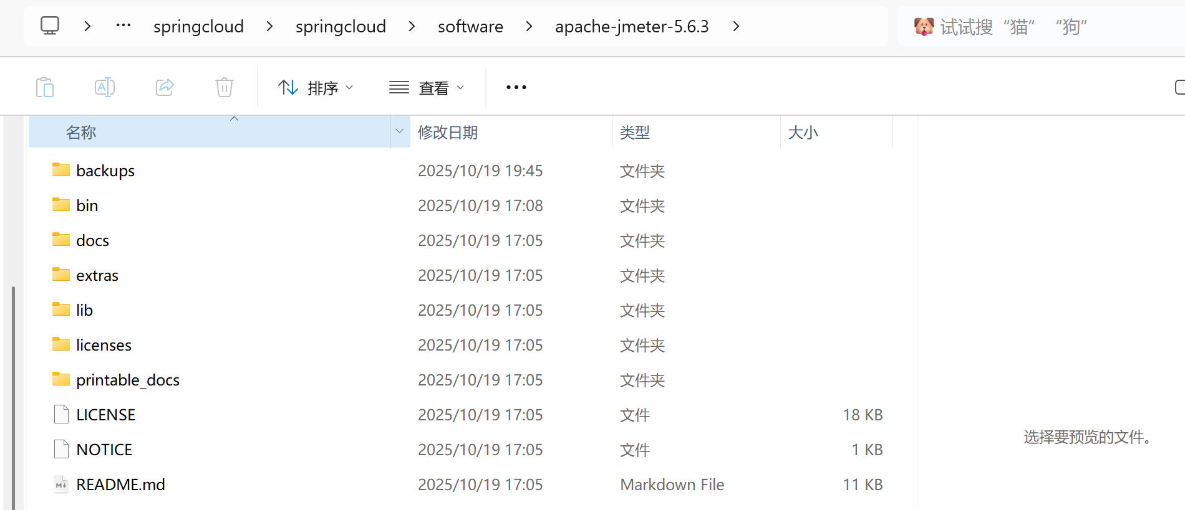
Task: Sort by 名称 column header
Action: pyautogui.click(x=210, y=131)
